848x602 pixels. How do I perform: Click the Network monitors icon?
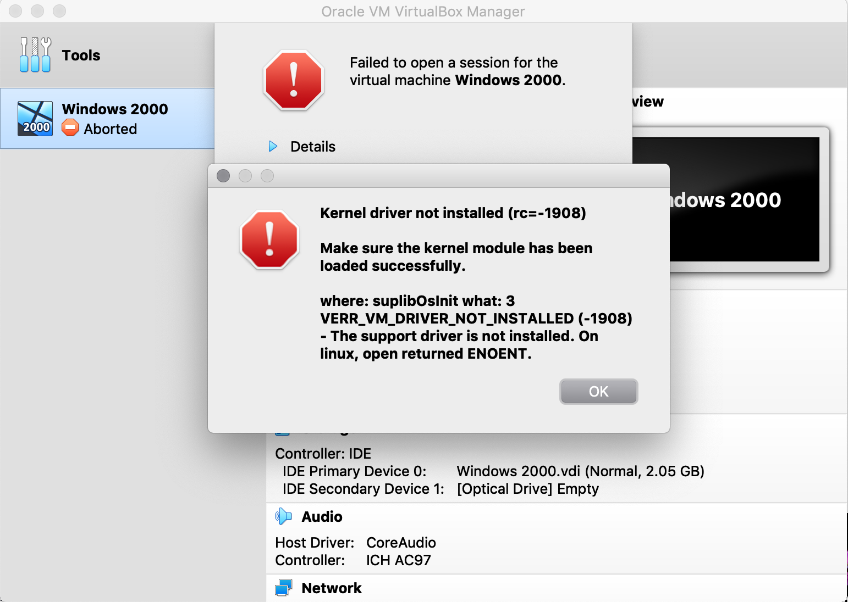click(283, 588)
